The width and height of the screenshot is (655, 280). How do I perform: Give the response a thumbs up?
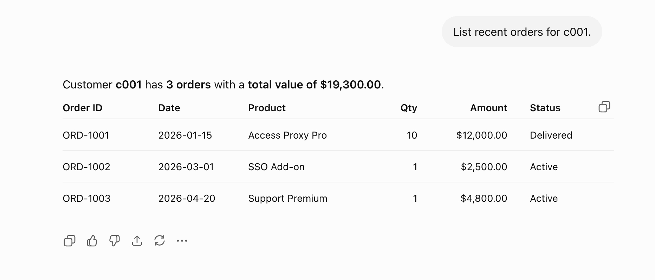92,241
